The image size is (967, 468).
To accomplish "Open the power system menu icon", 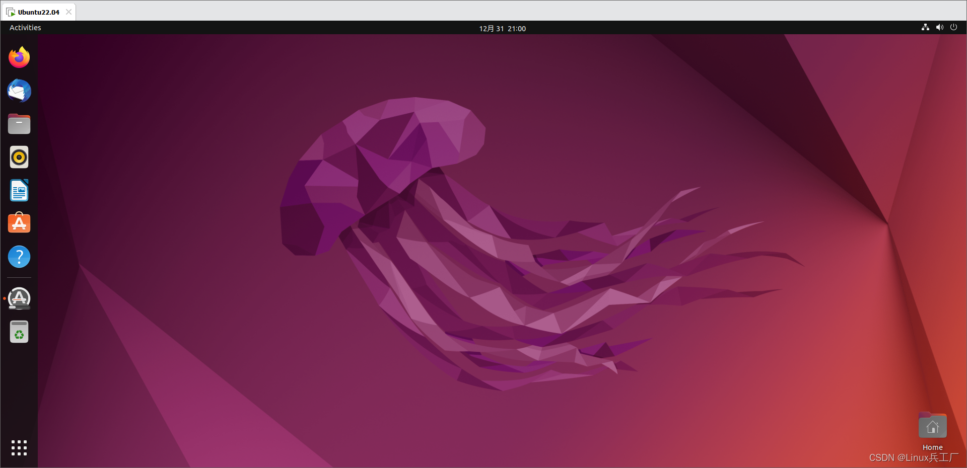I will pyautogui.click(x=953, y=27).
